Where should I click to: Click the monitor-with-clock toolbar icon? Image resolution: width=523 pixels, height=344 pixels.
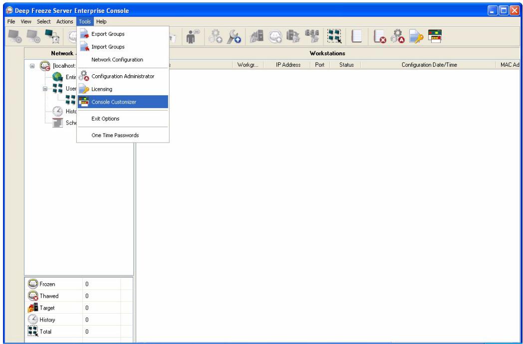(52, 36)
